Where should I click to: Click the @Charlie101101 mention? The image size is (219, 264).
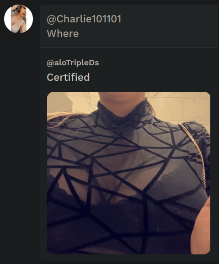84,19
